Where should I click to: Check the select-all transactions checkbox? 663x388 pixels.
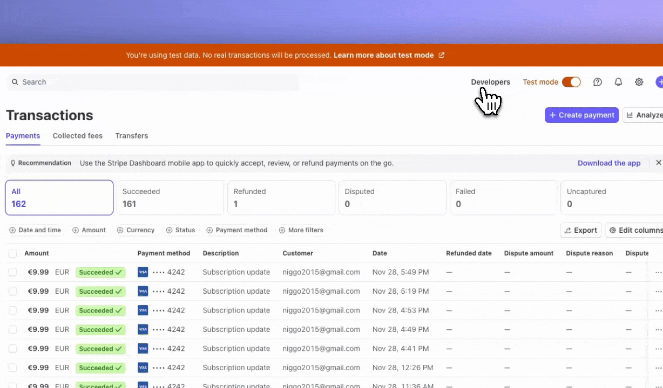(x=12, y=253)
